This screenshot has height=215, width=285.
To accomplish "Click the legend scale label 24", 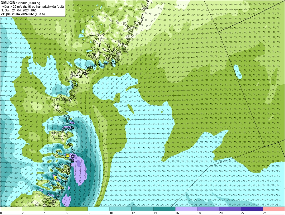I will pyautogui.click(x=265, y=213).
